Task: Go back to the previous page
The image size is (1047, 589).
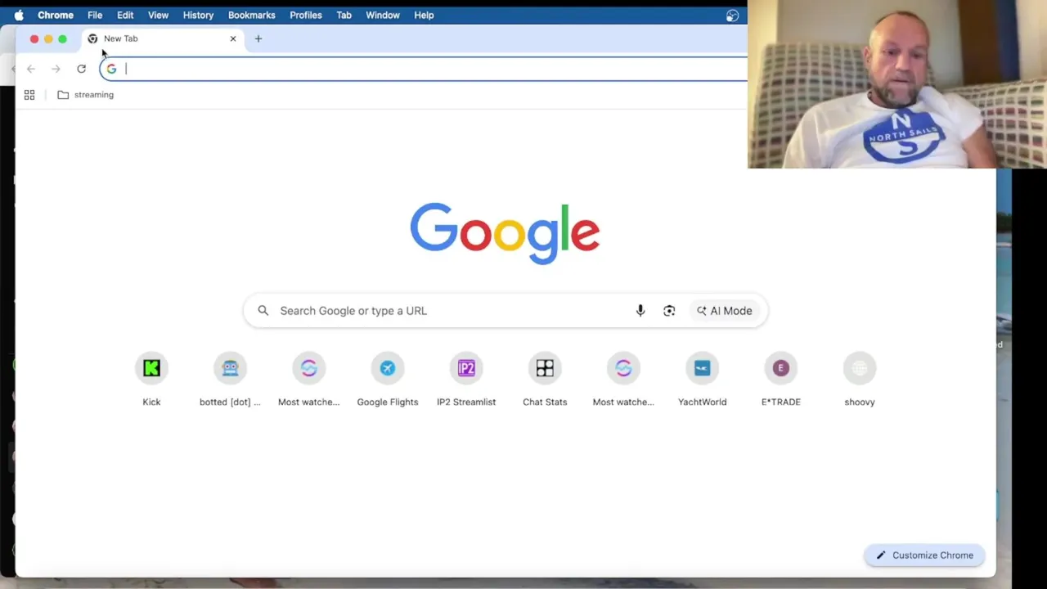Action: (31, 69)
